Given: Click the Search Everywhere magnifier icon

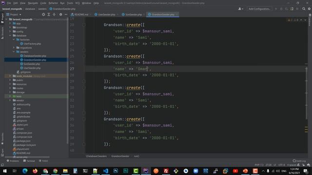Looking at the screenshot, I should pyautogui.click(x=304, y=9).
